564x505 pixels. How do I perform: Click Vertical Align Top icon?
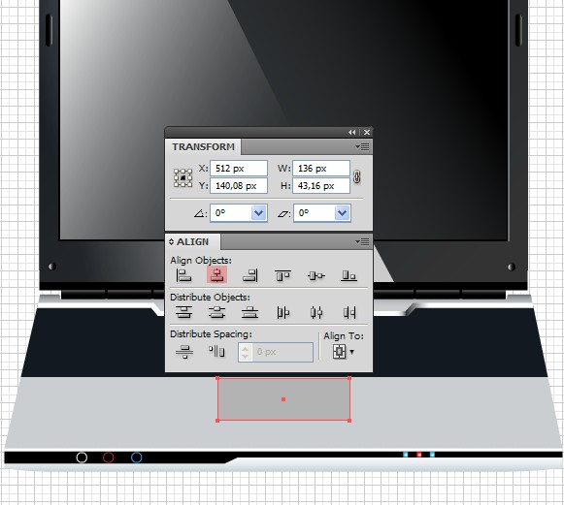coord(283,275)
